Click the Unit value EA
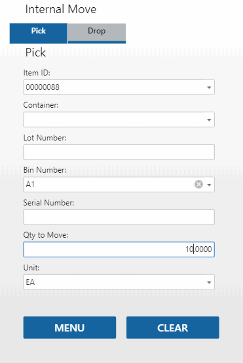The height and width of the screenshot is (363, 243). [x=30, y=282]
